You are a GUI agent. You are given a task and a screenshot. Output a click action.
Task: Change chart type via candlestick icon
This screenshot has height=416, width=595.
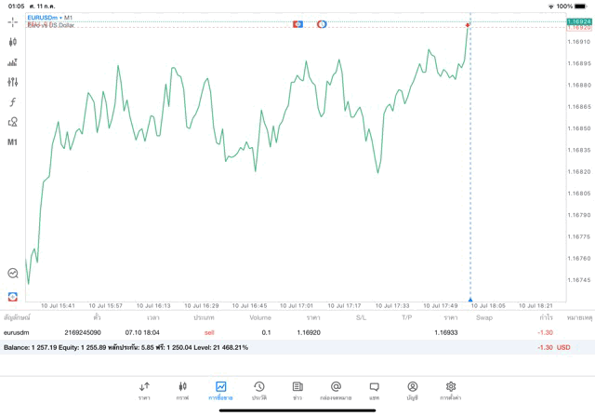(x=12, y=42)
